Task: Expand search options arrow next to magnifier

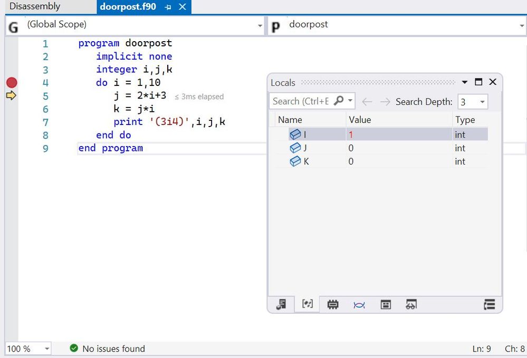Action: [x=350, y=100]
